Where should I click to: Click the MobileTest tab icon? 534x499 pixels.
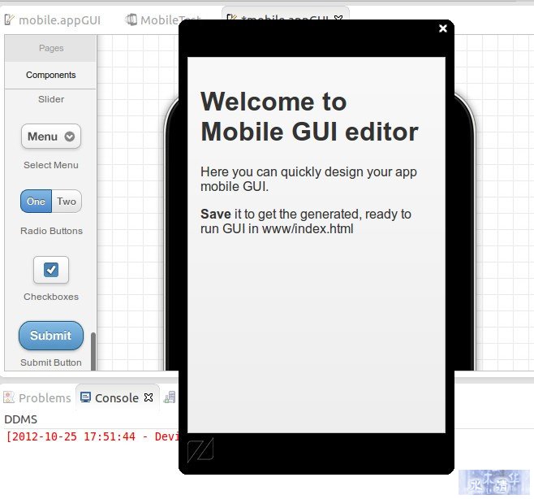(x=131, y=20)
